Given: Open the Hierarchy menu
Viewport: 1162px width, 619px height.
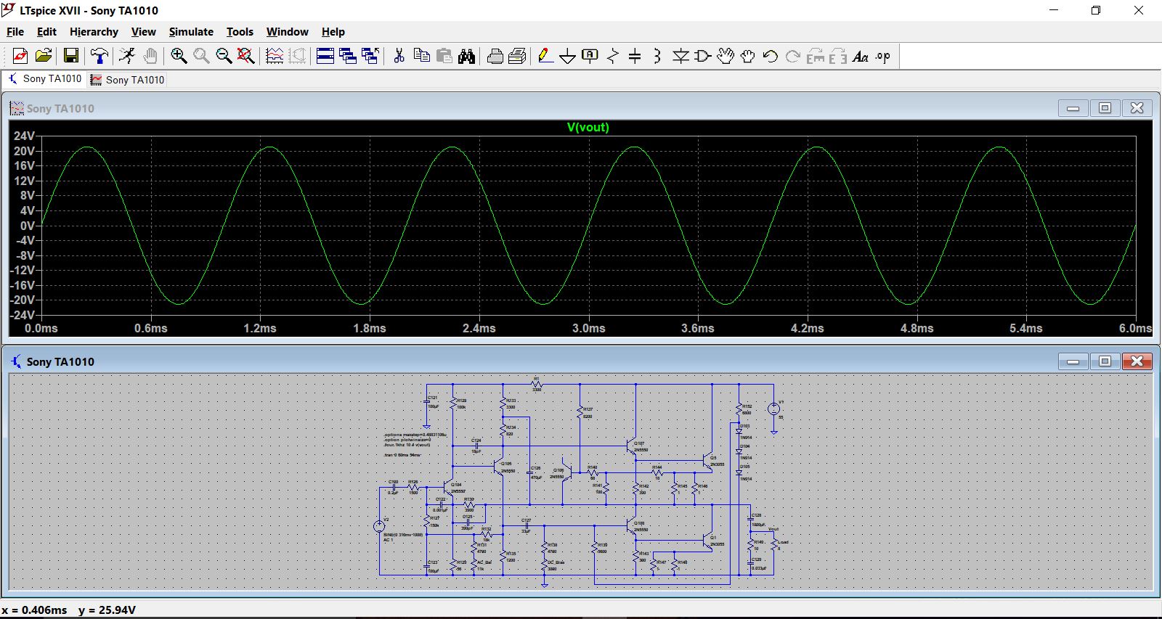Looking at the screenshot, I should click(x=94, y=32).
